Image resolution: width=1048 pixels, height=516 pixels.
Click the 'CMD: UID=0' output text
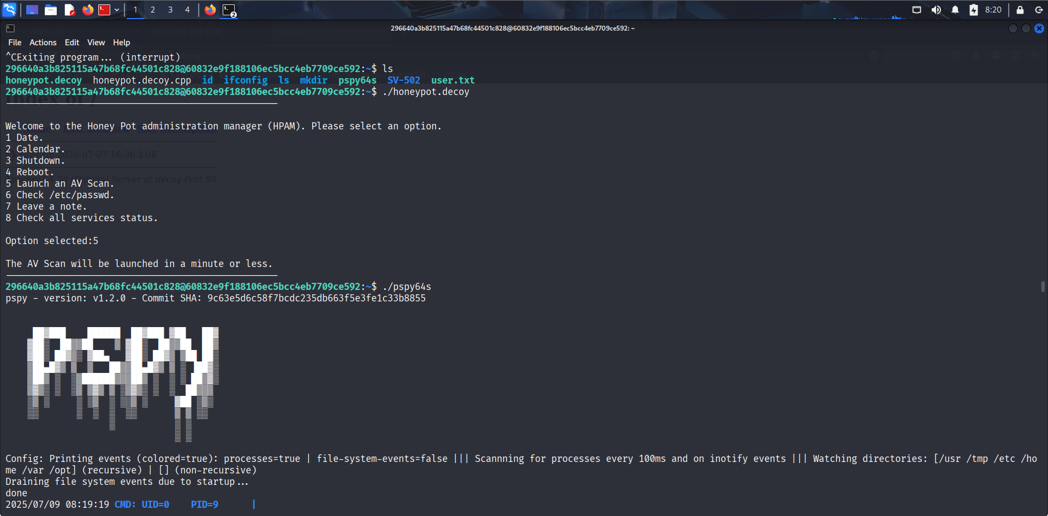[x=142, y=505]
